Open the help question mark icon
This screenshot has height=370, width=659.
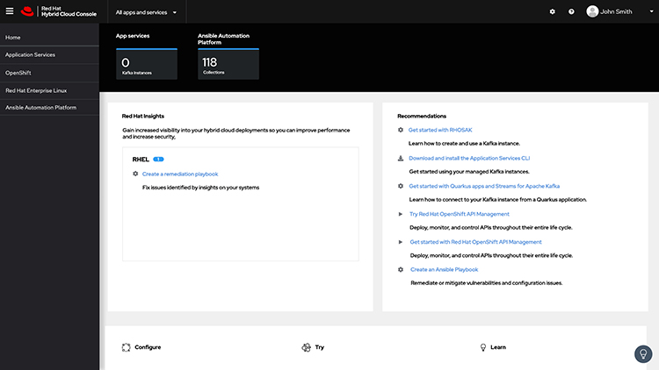(x=571, y=11)
